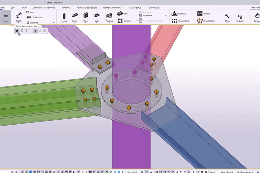Open the Cast unit dropdown arrow
The height and width of the screenshot is (173, 260).
click(x=137, y=21)
